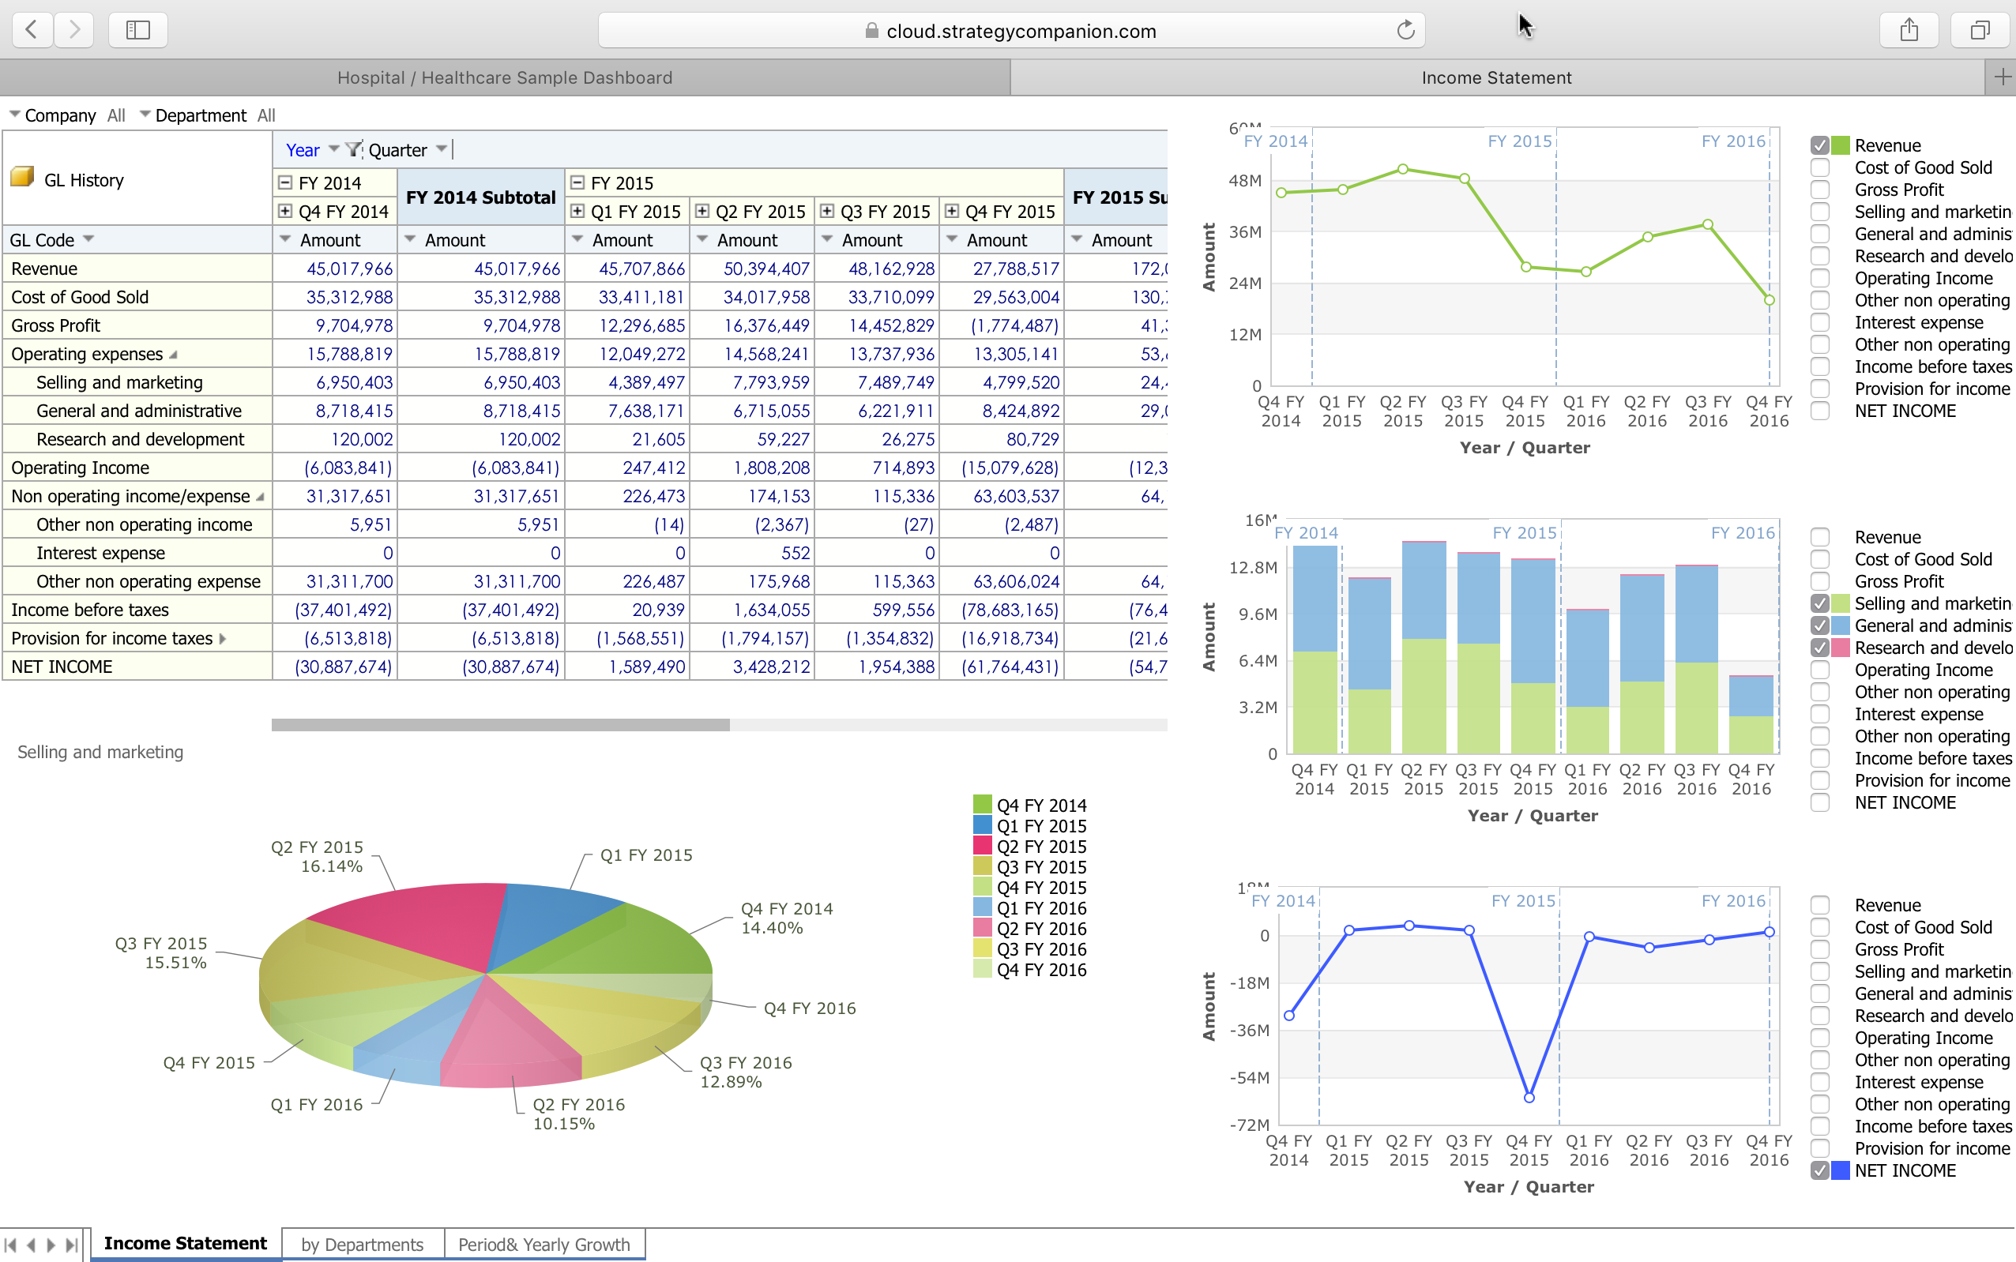The image size is (2016, 1262).
Task: Select Hospital / Healthcare Sample Dashboard tab
Action: 504,77
